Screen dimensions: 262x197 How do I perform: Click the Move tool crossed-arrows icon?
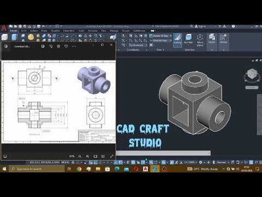(90, 36)
